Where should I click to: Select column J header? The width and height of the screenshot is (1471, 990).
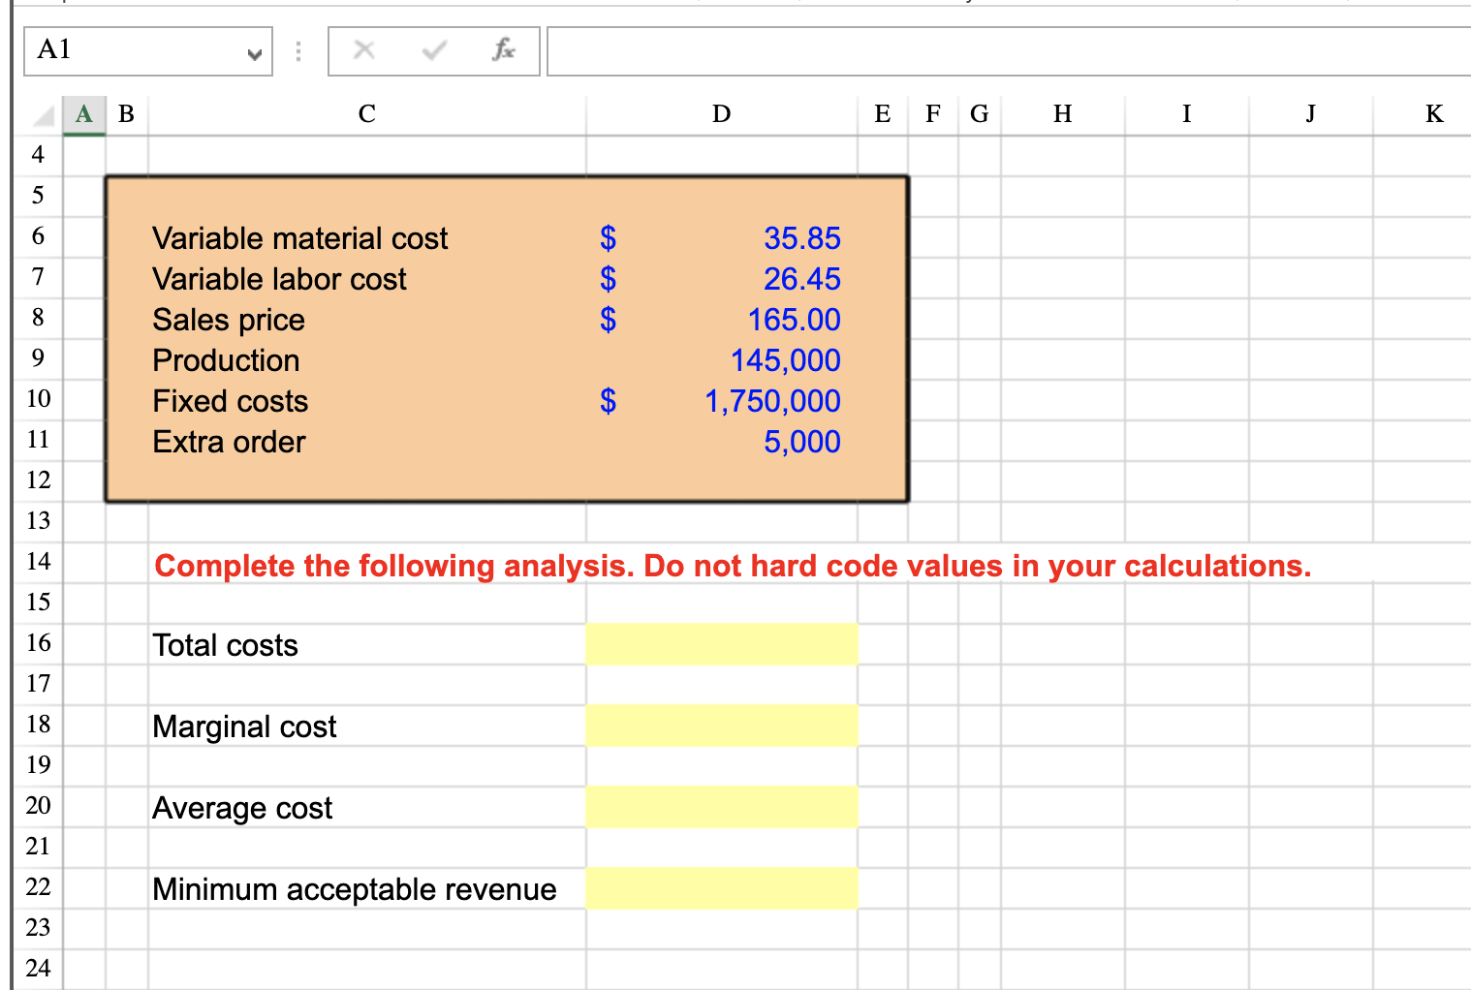click(x=1310, y=114)
